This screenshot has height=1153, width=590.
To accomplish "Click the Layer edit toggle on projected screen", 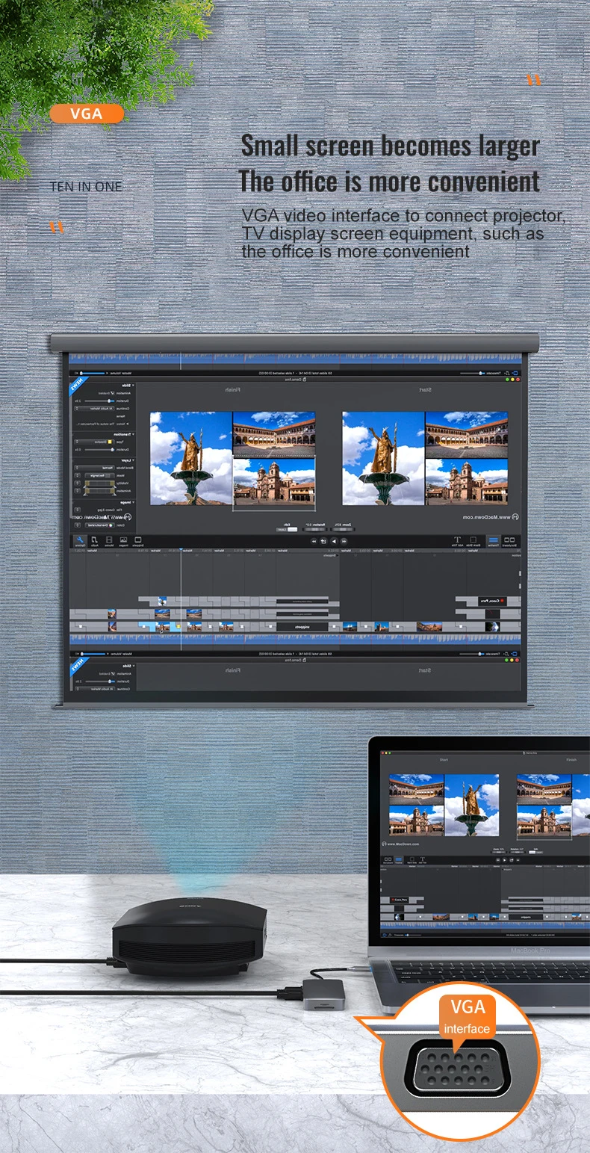I will point(287,530).
